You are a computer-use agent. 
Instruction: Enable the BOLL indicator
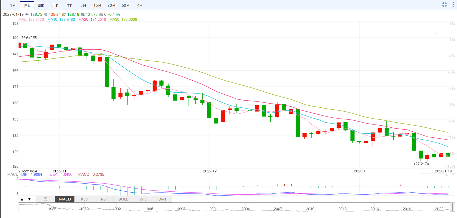(x=123, y=199)
